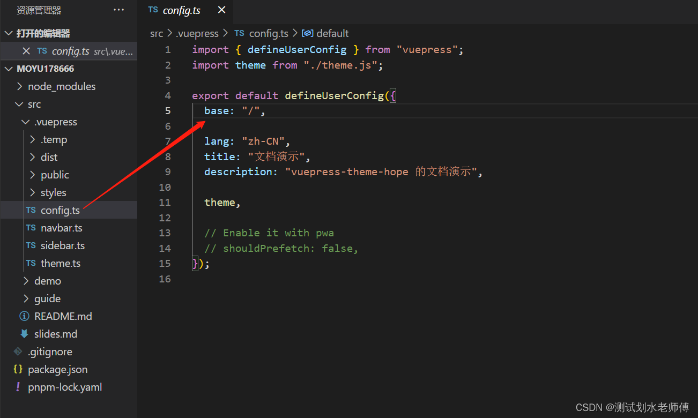Click the download-arrow icon beside slides.md
Image resolution: width=698 pixels, height=418 pixels.
pos(24,334)
